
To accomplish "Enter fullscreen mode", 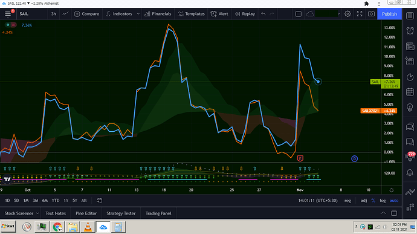I will point(360,14).
